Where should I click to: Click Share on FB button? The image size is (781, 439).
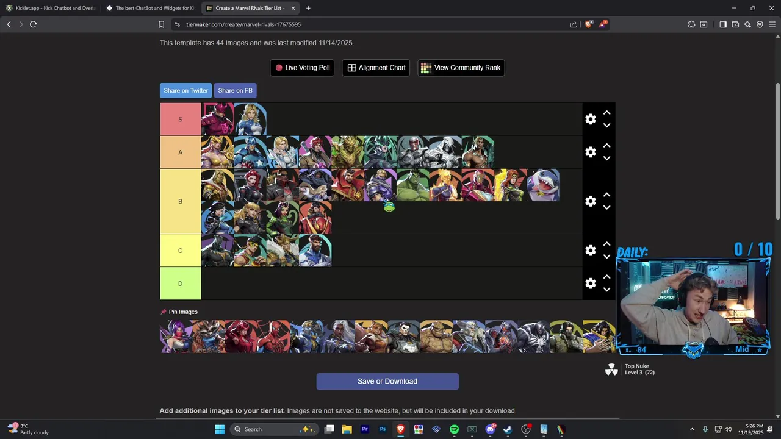click(235, 90)
